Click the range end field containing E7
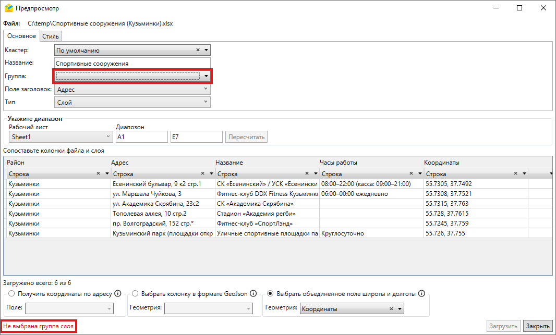 point(196,137)
